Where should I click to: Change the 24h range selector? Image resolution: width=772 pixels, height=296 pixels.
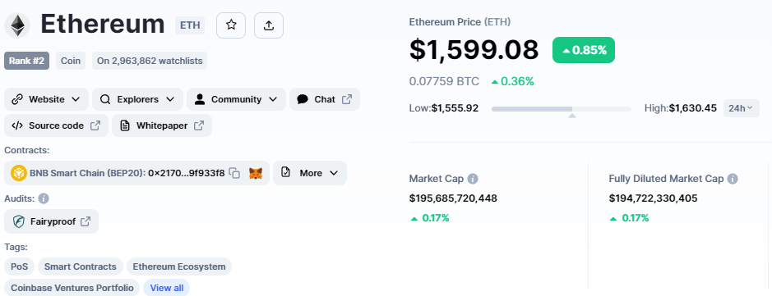point(741,108)
